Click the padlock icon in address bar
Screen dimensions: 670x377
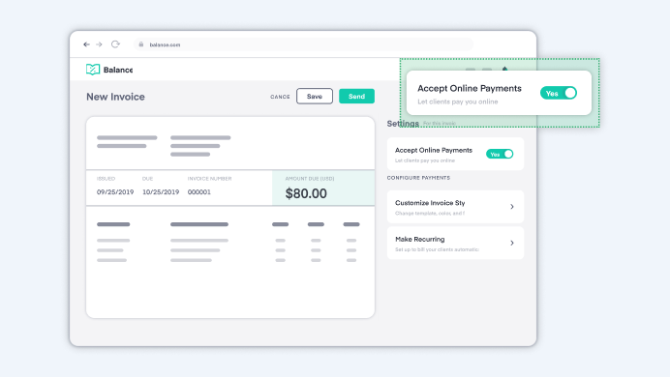tap(141, 44)
